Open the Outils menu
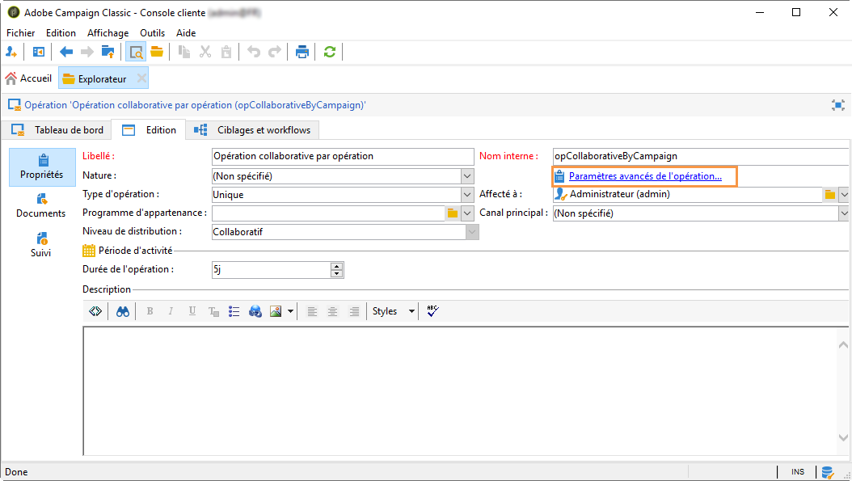Viewport: 852px width, 481px height. click(153, 33)
